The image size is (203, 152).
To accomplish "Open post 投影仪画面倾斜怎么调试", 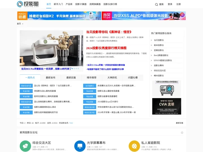I will coord(45,107).
